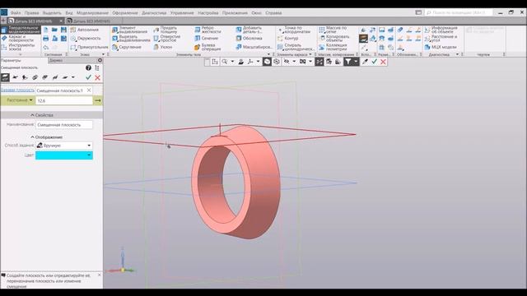Clear the Смещенная плоскость:1 base selection
Image resolution: width=527 pixels, height=296 pixels.
click(89, 90)
